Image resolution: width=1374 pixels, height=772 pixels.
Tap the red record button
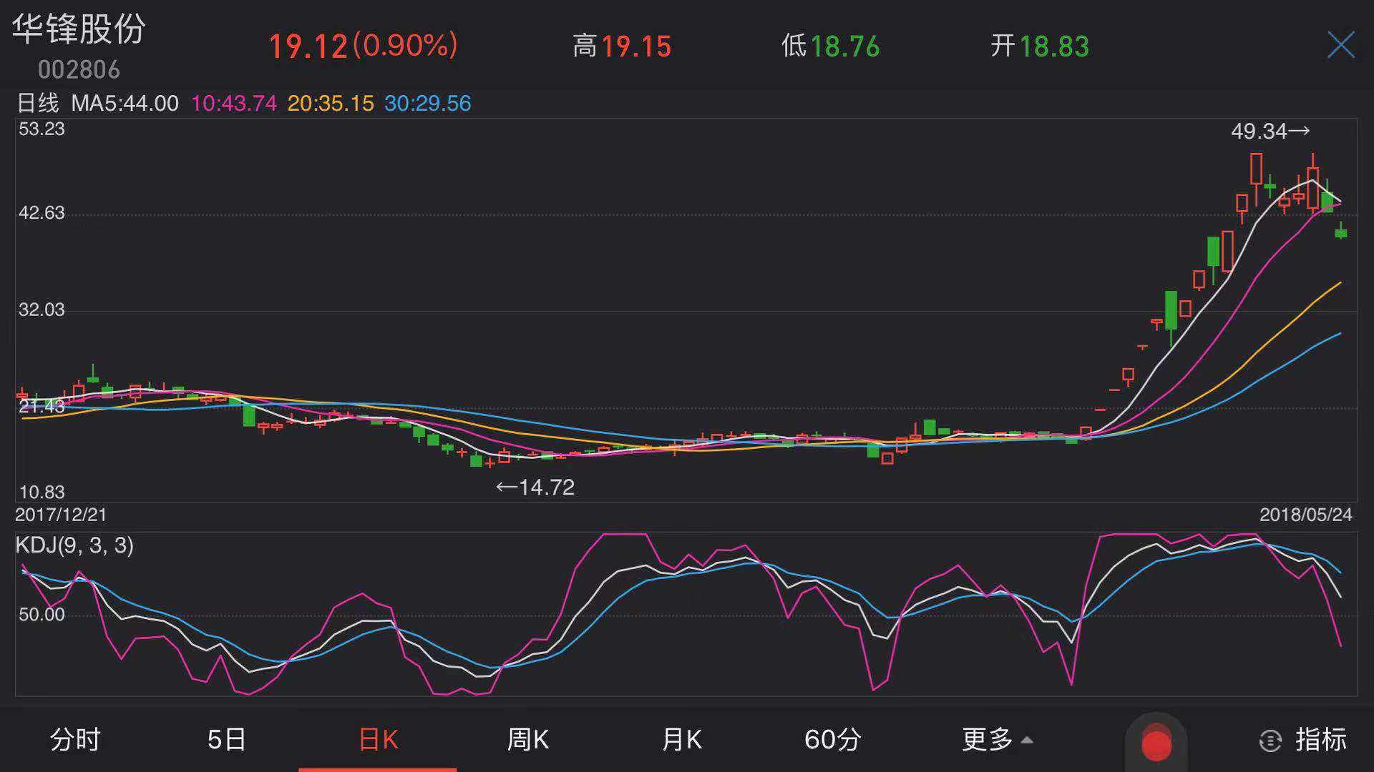1156,743
